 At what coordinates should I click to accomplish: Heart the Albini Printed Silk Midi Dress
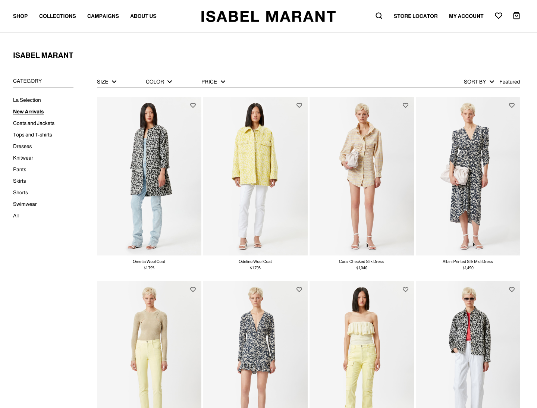(512, 105)
